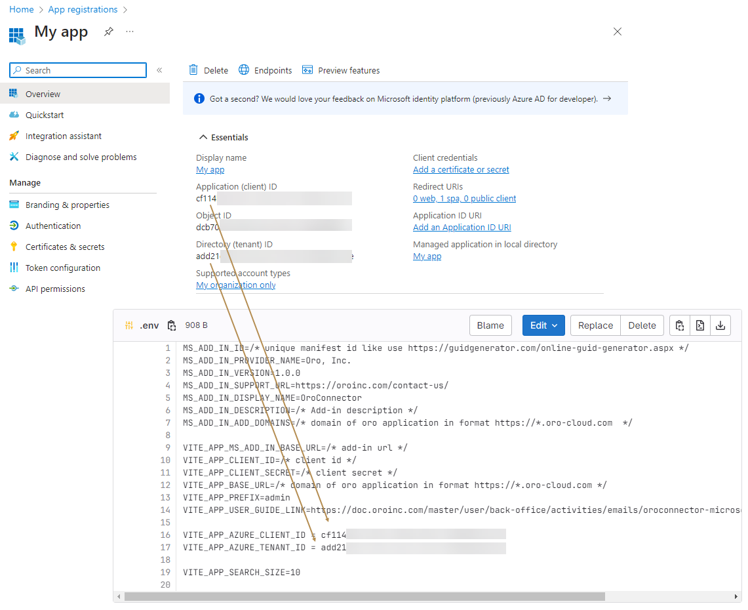Go to API permissions
This screenshot has width=748, height=610.
coord(55,289)
